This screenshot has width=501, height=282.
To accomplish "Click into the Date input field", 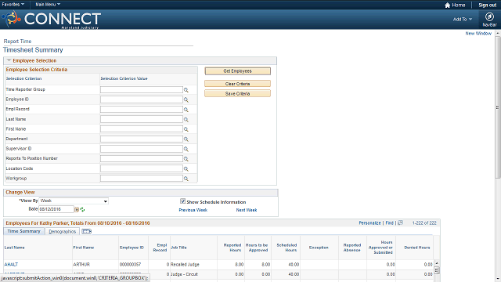I will click(x=56, y=209).
